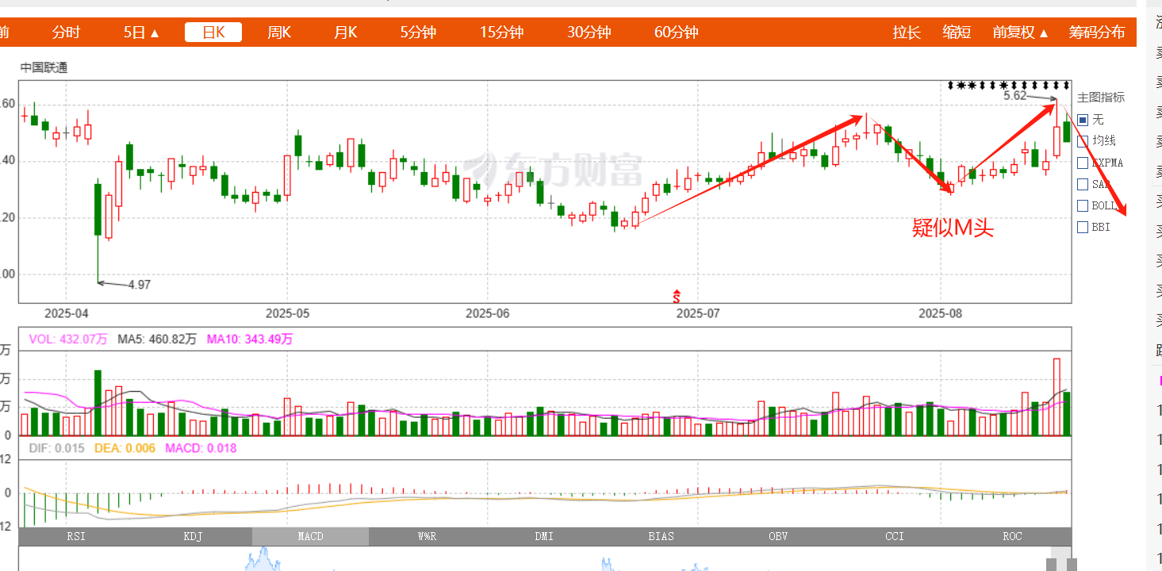Enable the EXPMA overlay checkbox
The width and height of the screenshot is (1162, 571).
click(1083, 163)
